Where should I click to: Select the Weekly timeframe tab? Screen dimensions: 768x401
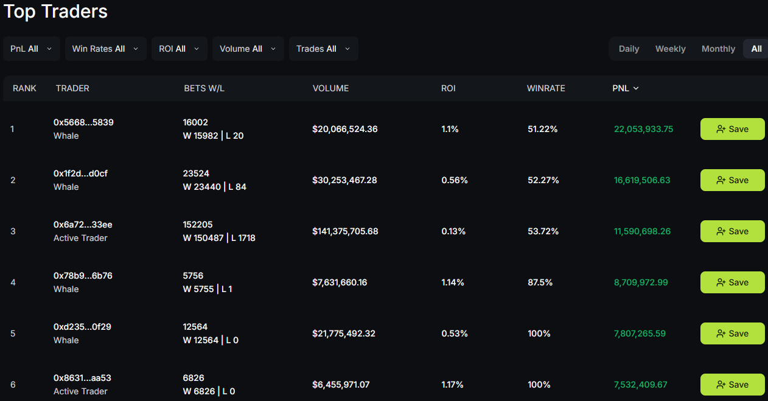coord(670,49)
